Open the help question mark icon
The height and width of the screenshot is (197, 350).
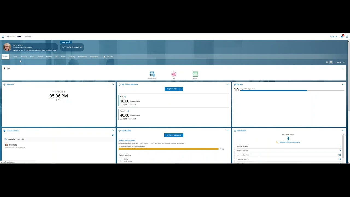(347, 37)
